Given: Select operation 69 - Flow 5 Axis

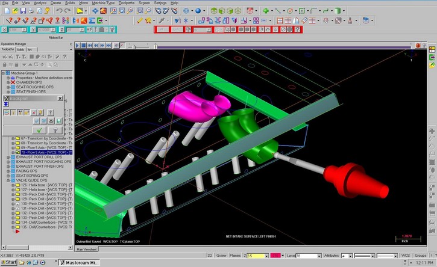Looking at the screenshot, I should pyautogui.click(x=46, y=148).
